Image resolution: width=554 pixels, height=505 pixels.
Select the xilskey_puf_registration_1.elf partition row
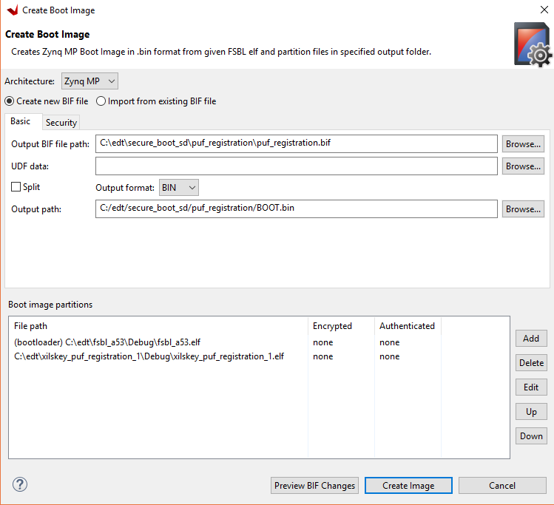tap(259, 356)
